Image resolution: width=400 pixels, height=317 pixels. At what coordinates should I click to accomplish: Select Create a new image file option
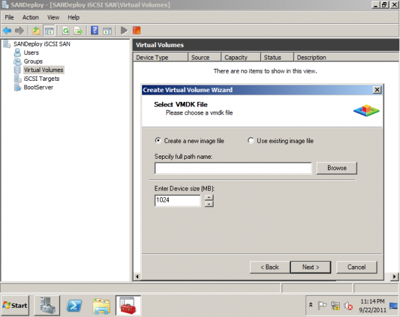190,141
